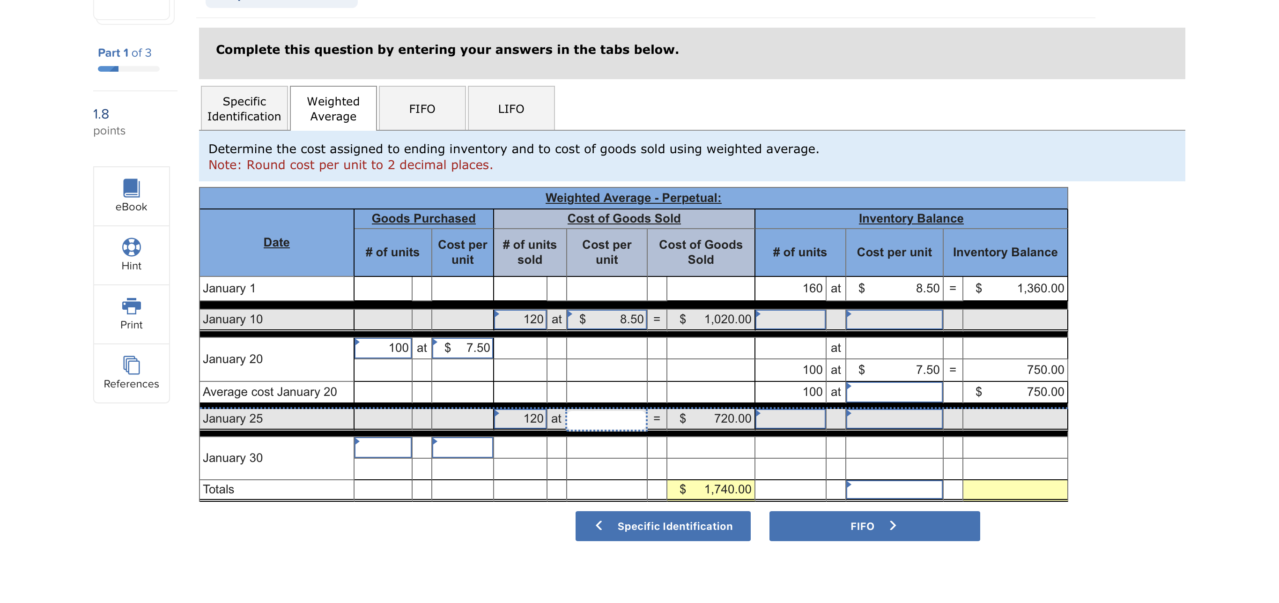Click Totals inventory cost per unit field
This screenshot has width=1279, height=603.
894,490
